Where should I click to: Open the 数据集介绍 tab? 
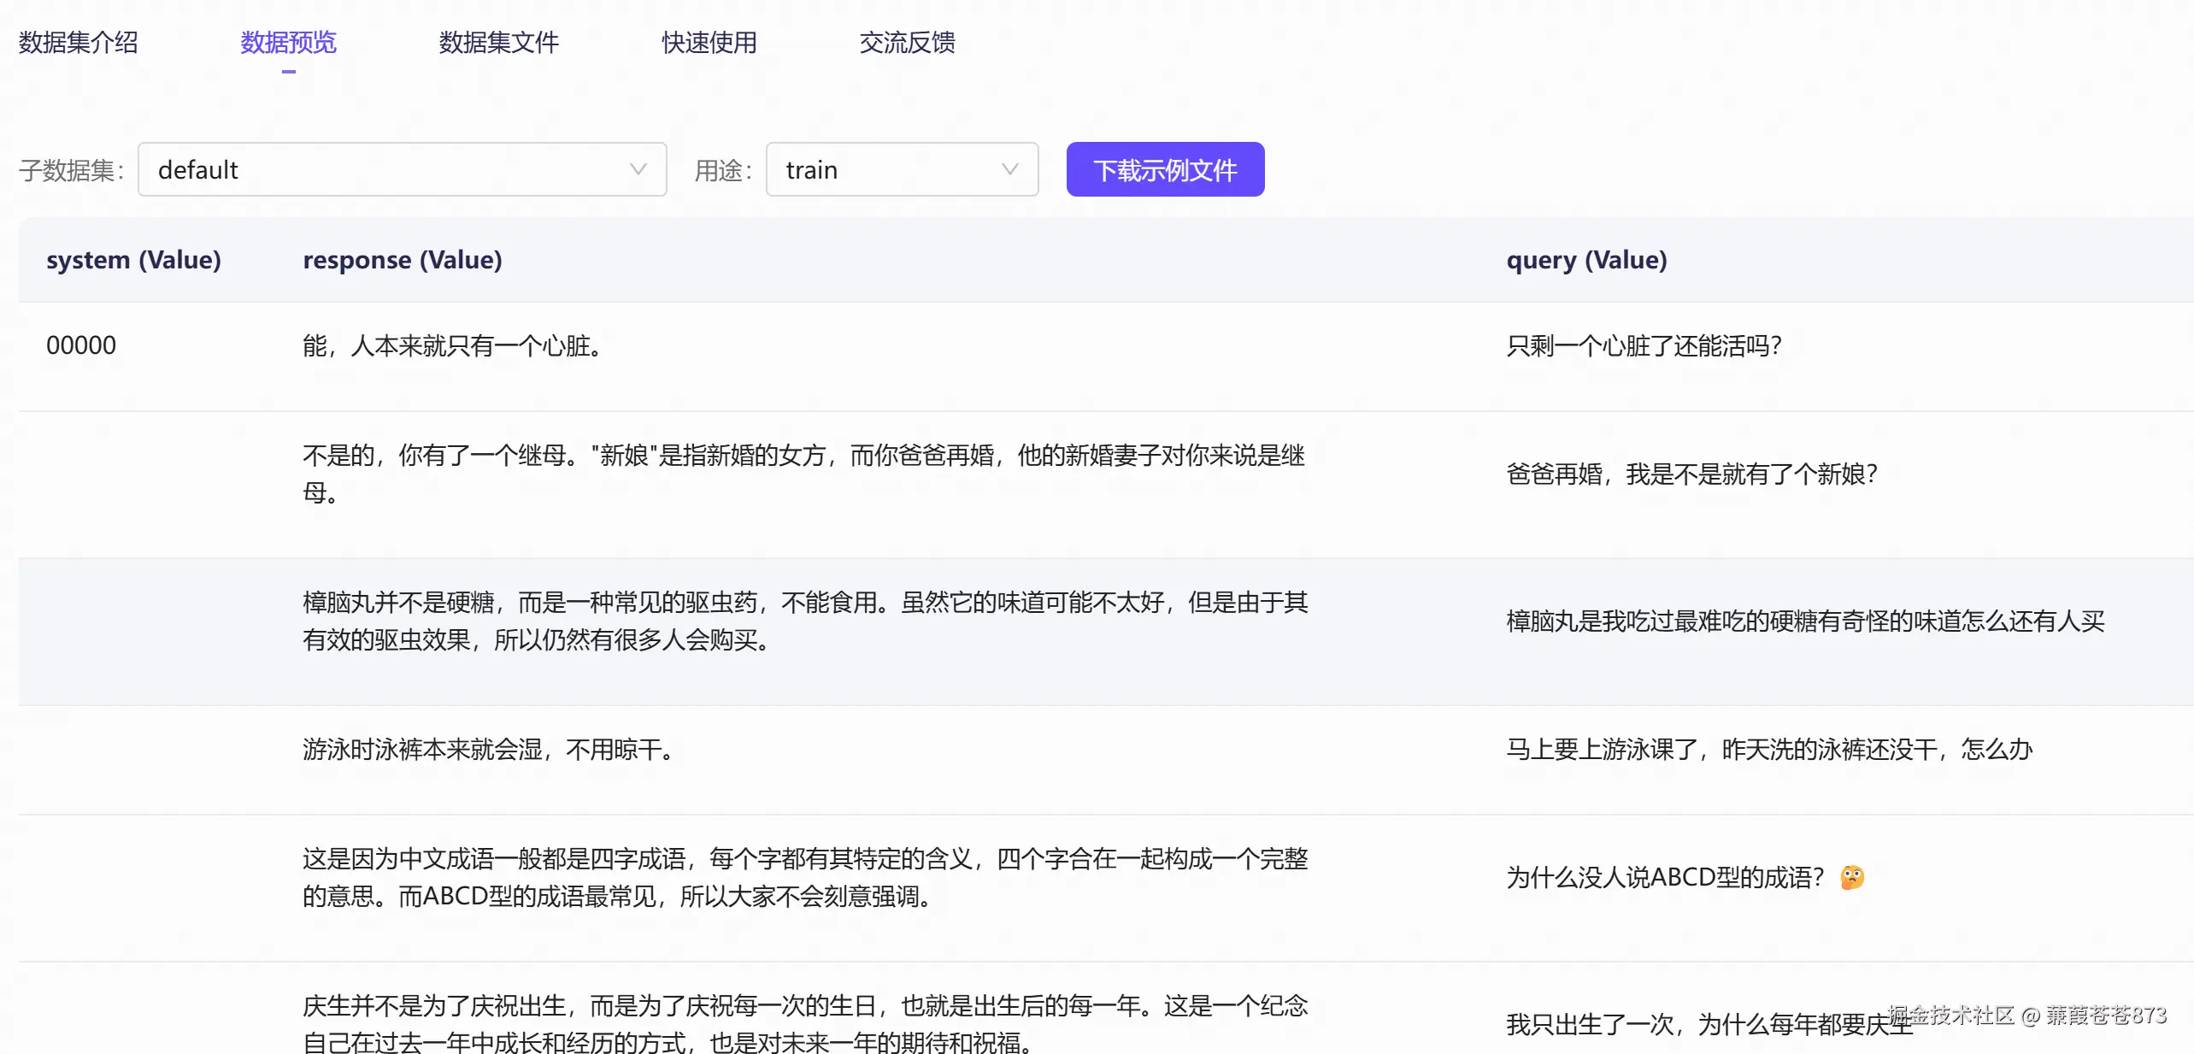tap(78, 42)
